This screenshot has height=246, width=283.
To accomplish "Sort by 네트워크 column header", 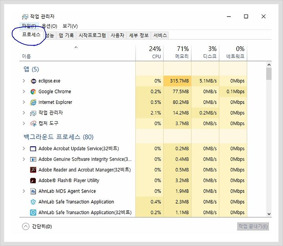I will click(233, 53).
